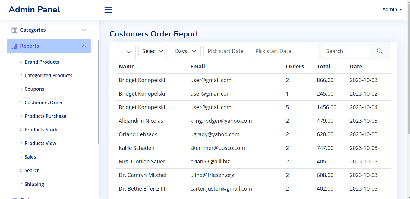Viewport: 410px width, 199px height.
Task: Click the Pick start Date field
Action: tap(226, 51)
